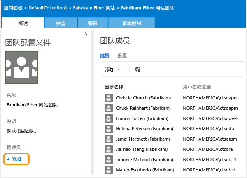Click avatar icon of Francis Totten
Screen dimensions: 247x178
click(109, 118)
